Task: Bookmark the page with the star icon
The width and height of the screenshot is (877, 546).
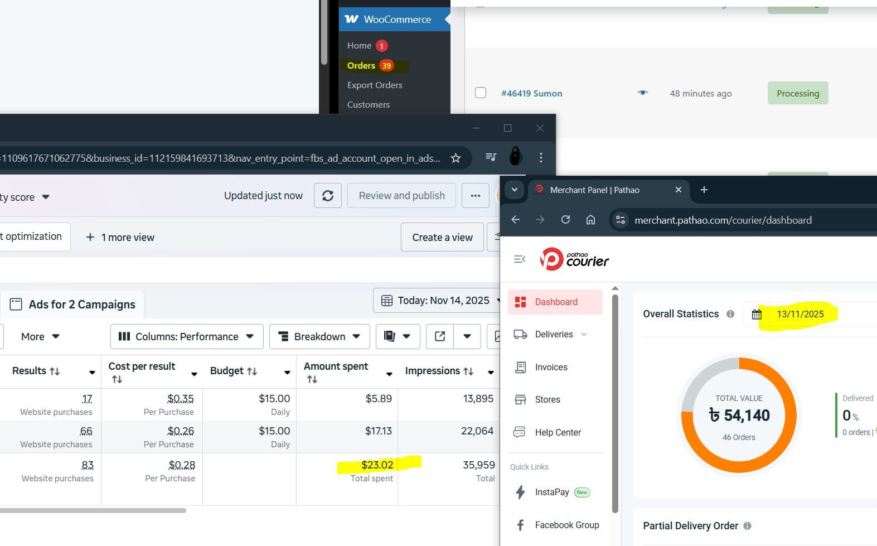Action: pos(456,158)
